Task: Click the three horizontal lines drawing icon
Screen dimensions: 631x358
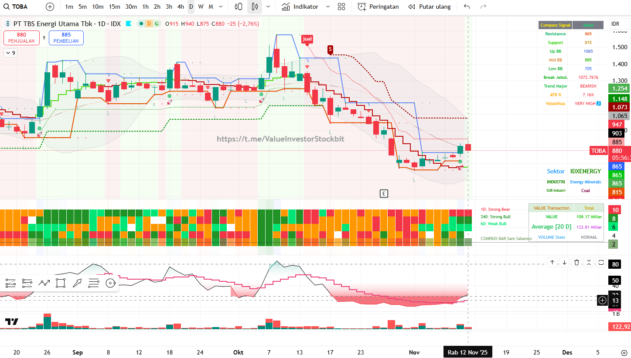Action: click(x=93, y=284)
